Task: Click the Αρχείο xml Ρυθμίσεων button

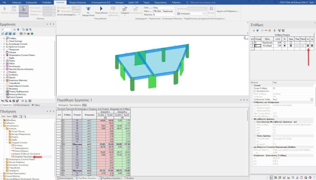Action: coord(230,11)
